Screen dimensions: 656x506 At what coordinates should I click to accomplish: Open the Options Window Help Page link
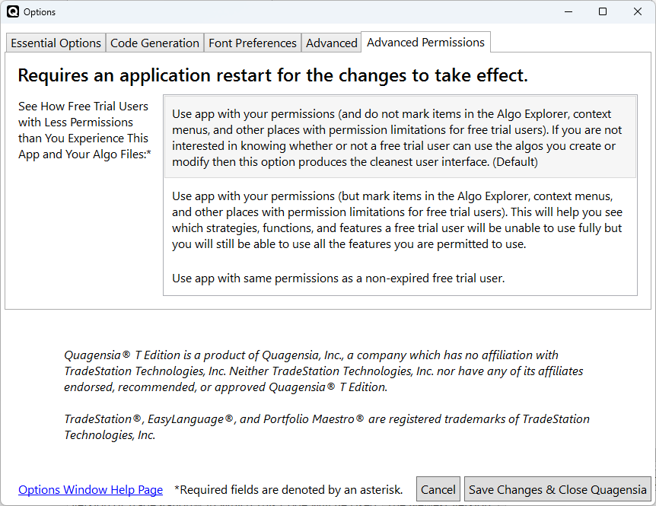(91, 490)
